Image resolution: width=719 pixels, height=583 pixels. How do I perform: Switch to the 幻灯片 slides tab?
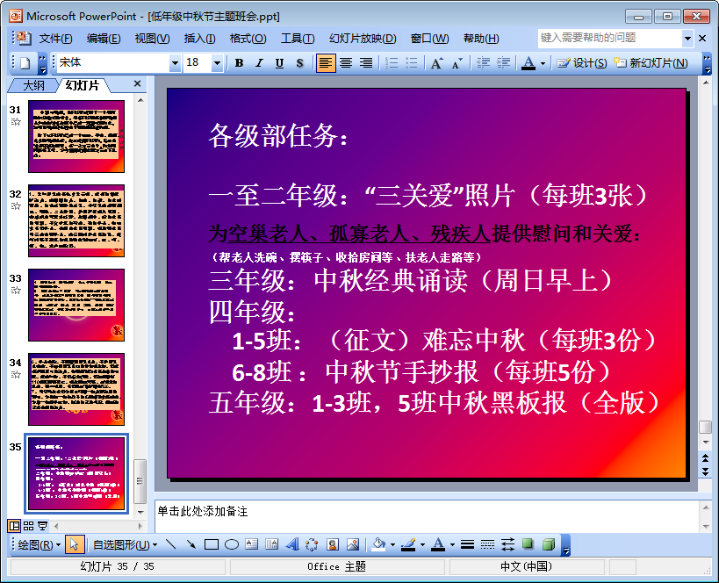[82, 85]
